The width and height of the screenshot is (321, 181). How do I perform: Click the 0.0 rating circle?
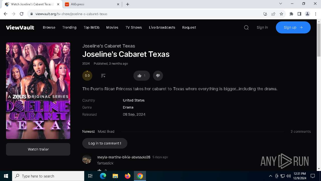coord(87,76)
